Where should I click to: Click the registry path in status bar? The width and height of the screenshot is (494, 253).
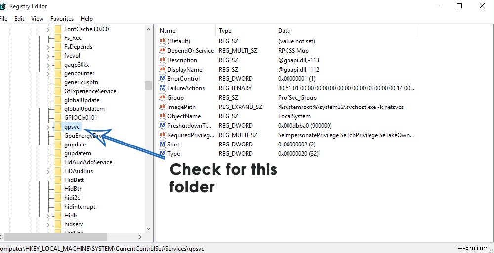(102, 249)
